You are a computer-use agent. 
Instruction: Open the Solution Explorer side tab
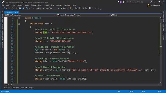[164, 17]
